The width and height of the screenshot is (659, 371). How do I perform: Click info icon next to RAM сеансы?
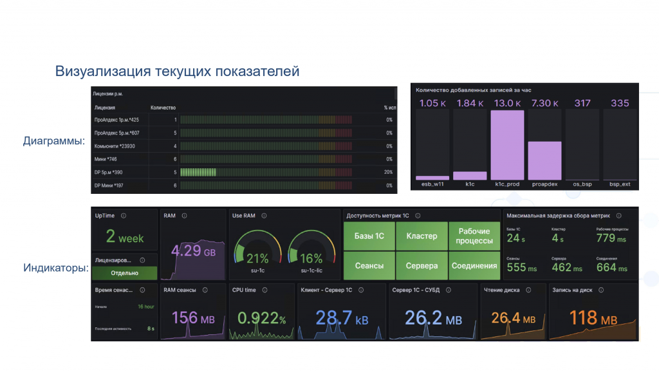[205, 290]
